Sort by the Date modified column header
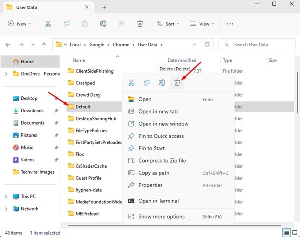 [x=182, y=60]
